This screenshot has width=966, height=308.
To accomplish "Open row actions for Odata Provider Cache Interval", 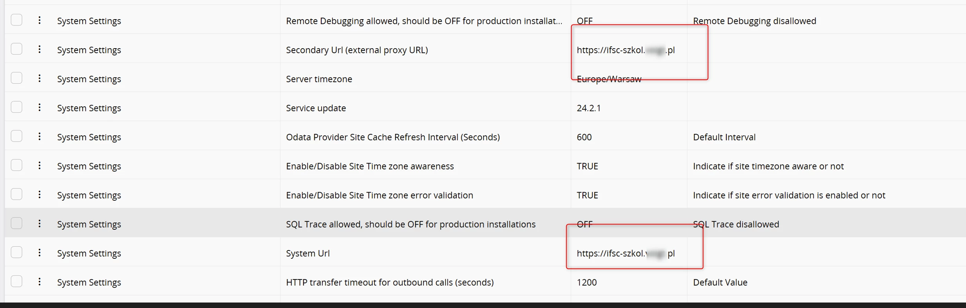I will click(40, 137).
